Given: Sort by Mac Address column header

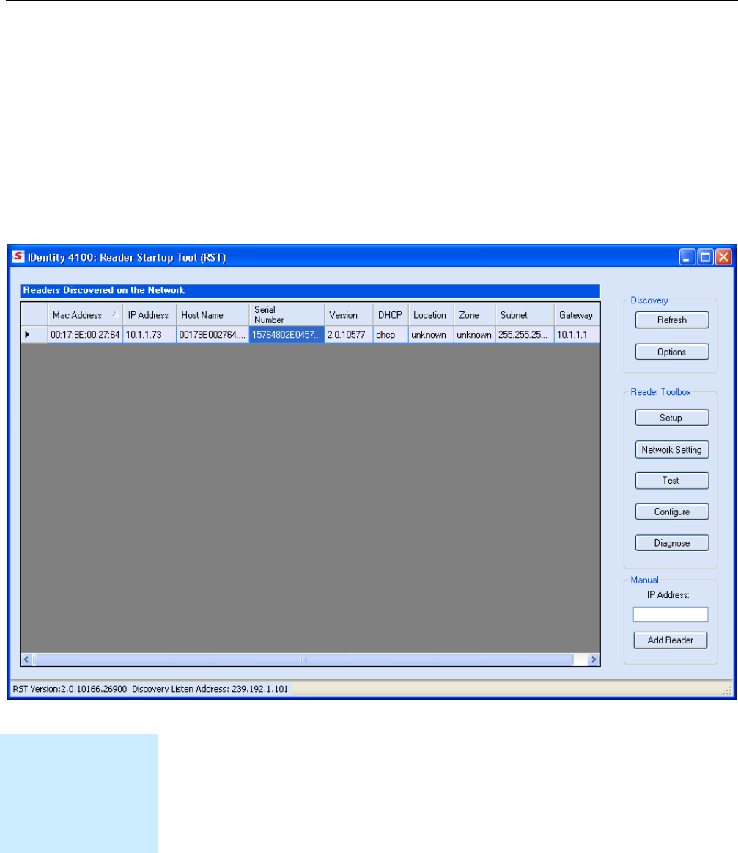Looking at the screenshot, I should [x=85, y=315].
